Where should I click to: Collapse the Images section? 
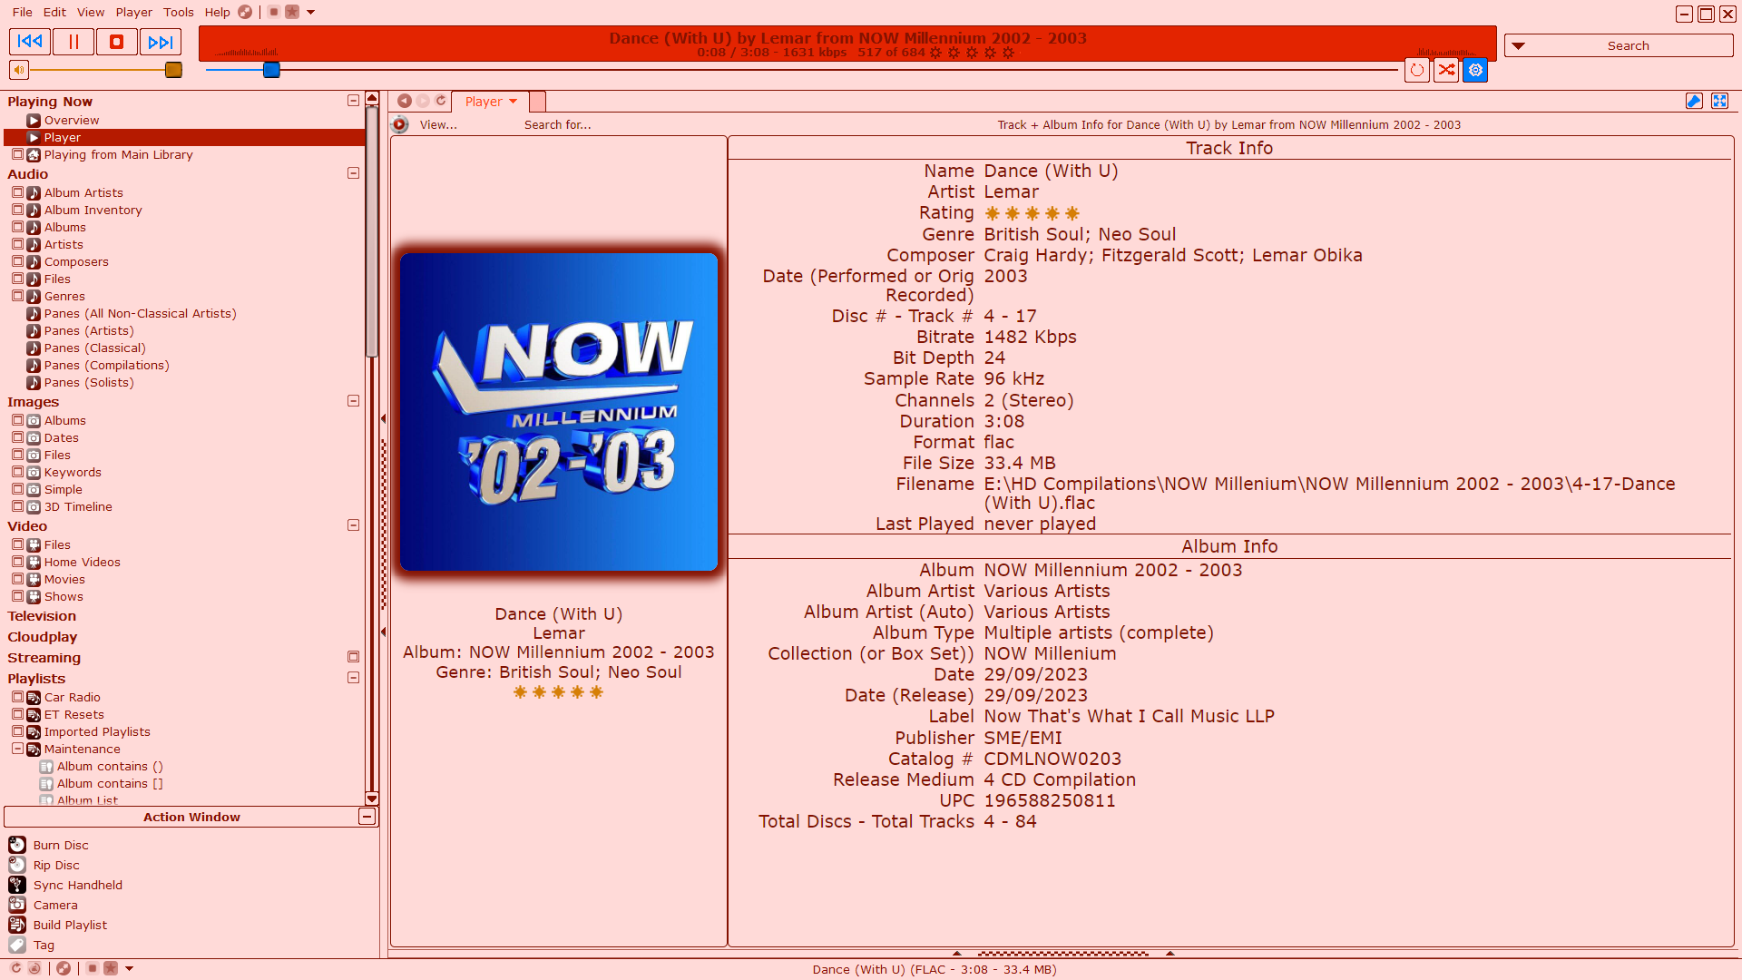tap(353, 401)
